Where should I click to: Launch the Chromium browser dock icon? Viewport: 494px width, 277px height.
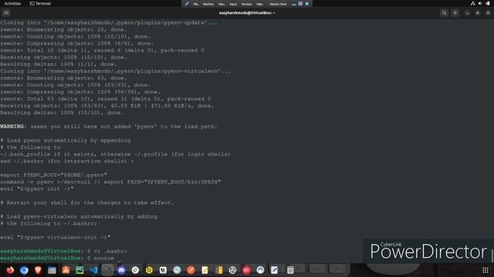click(24, 270)
